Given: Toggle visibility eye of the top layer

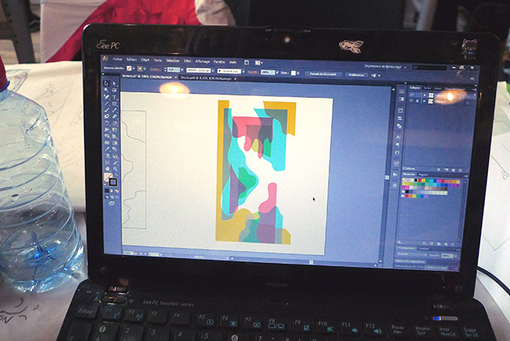Looking at the screenshot, I should pos(411,95).
